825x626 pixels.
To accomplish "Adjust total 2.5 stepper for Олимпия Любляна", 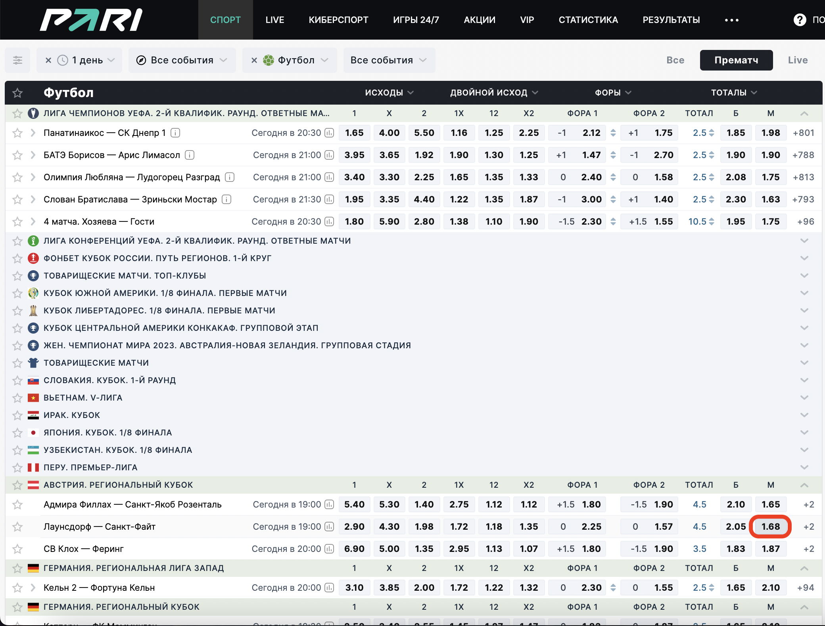I will 712,177.
